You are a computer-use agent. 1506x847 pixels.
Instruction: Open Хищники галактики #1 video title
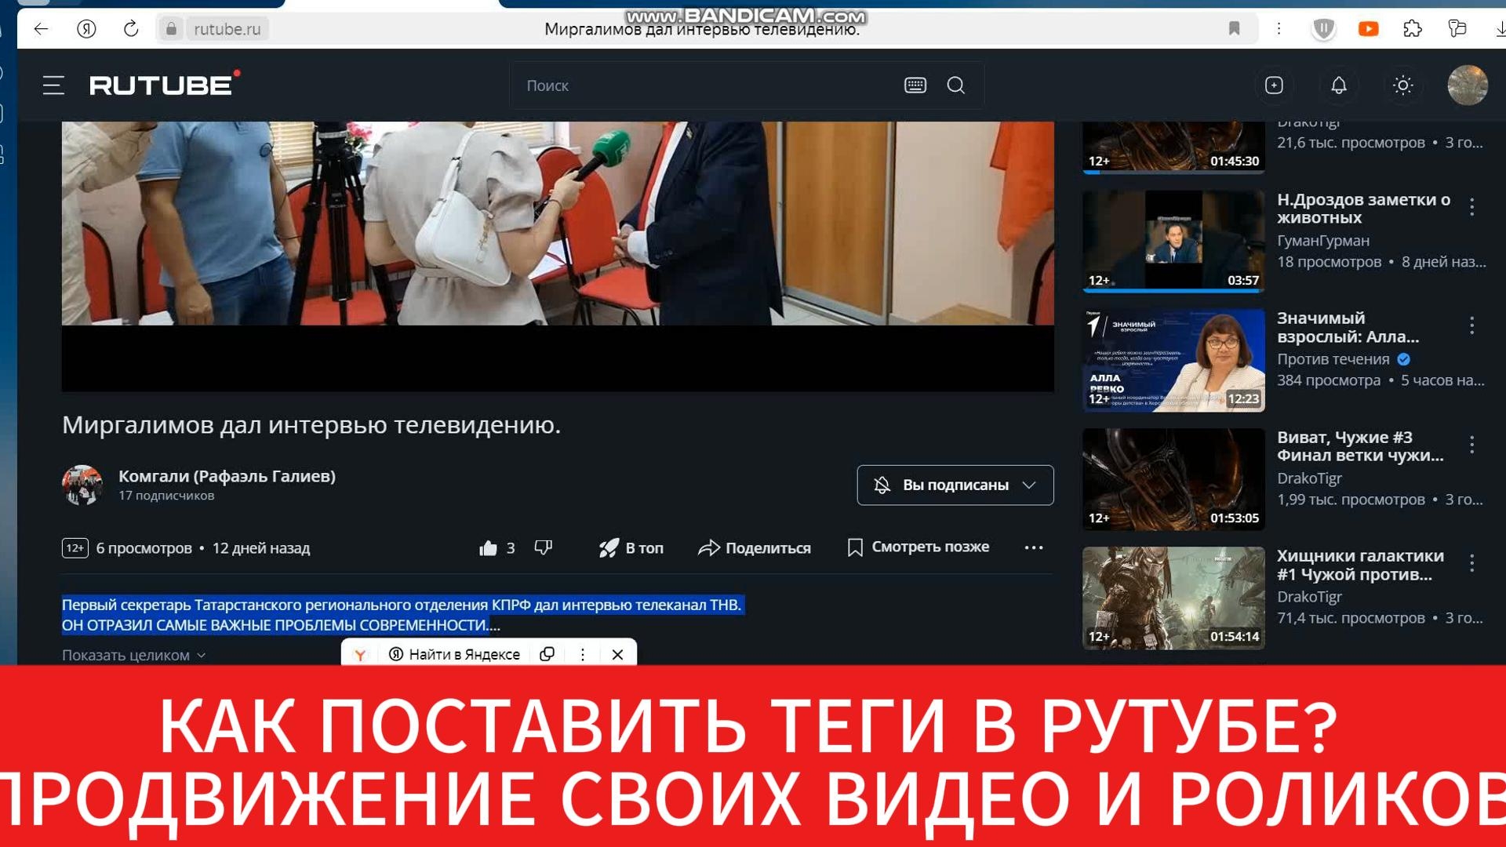pyautogui.click(x=1359, y=565)
